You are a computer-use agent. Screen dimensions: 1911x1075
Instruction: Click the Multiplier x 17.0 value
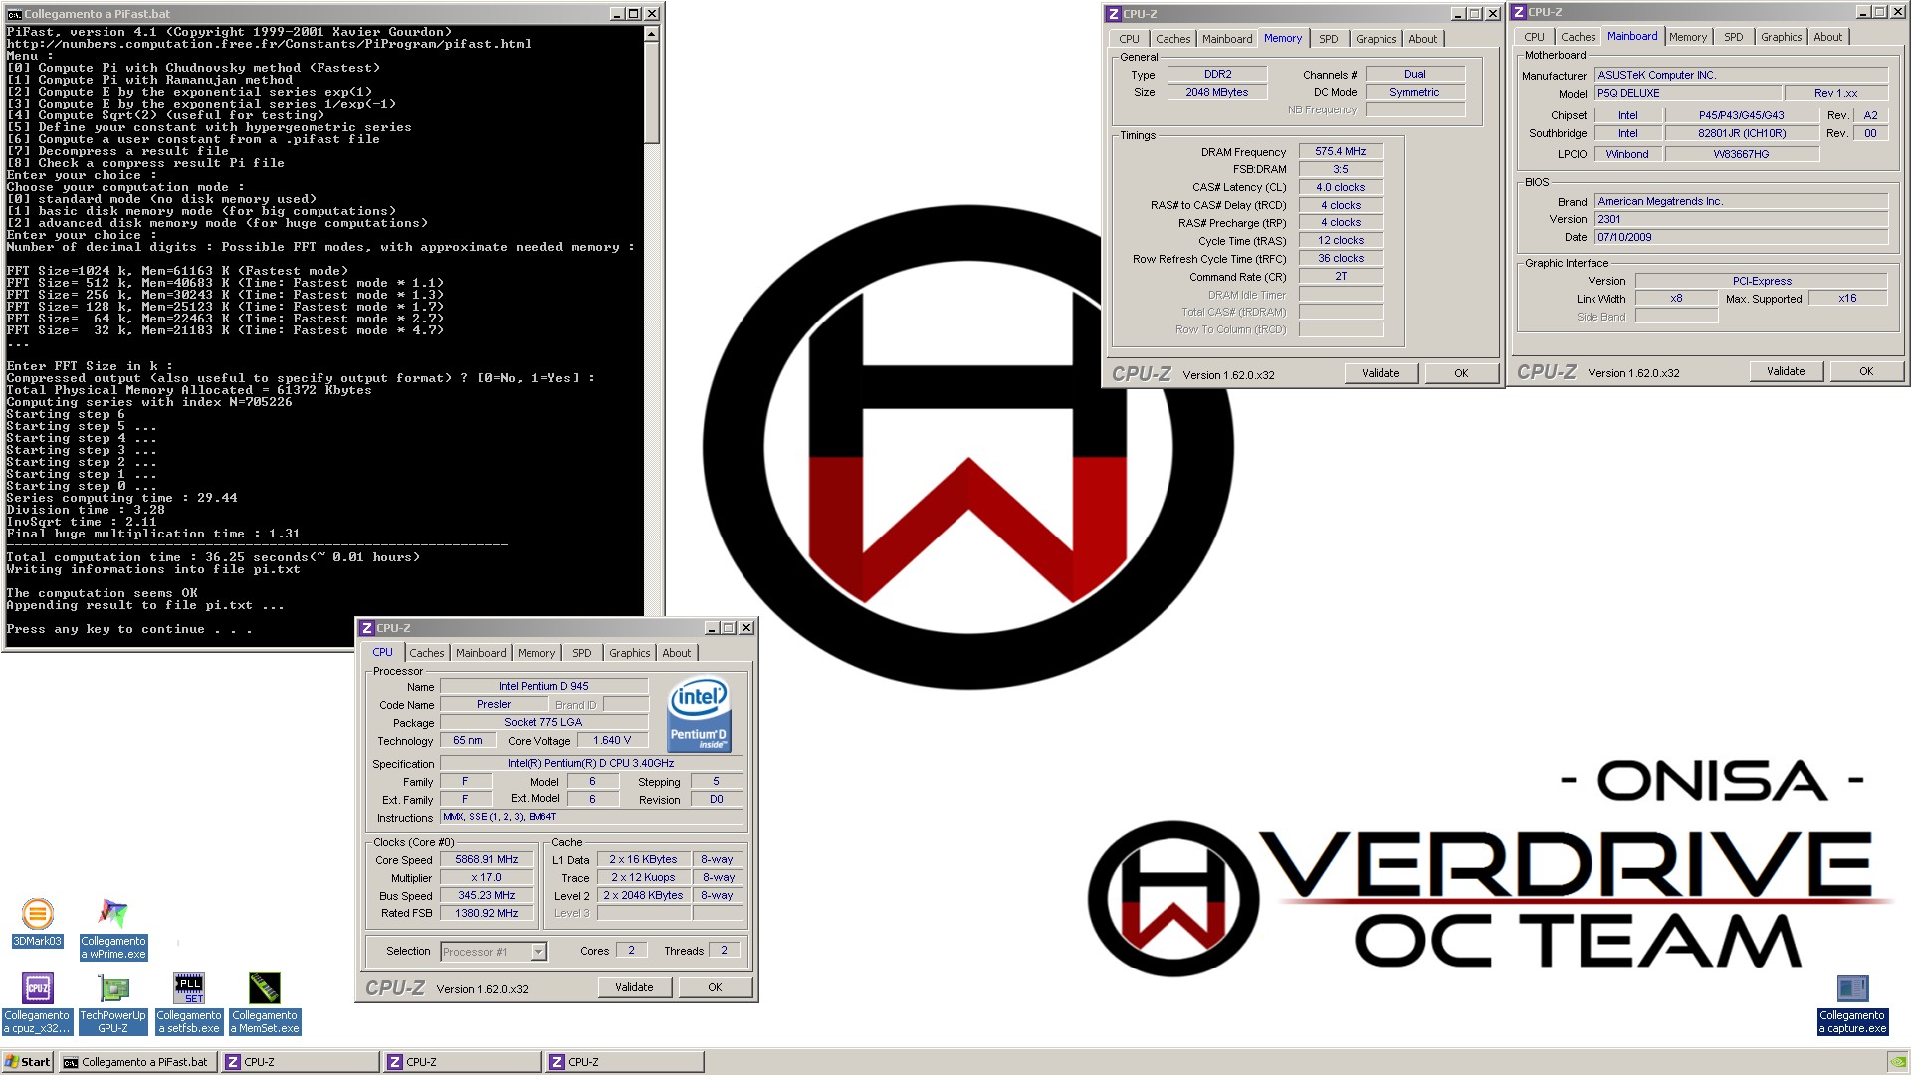(x=487, y=878)
